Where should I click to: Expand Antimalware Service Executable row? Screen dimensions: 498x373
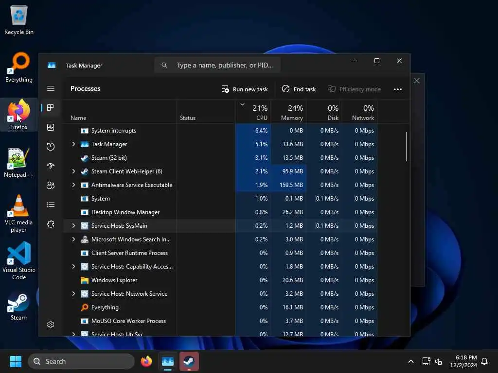pyautogui.click(x=74, y=185)
